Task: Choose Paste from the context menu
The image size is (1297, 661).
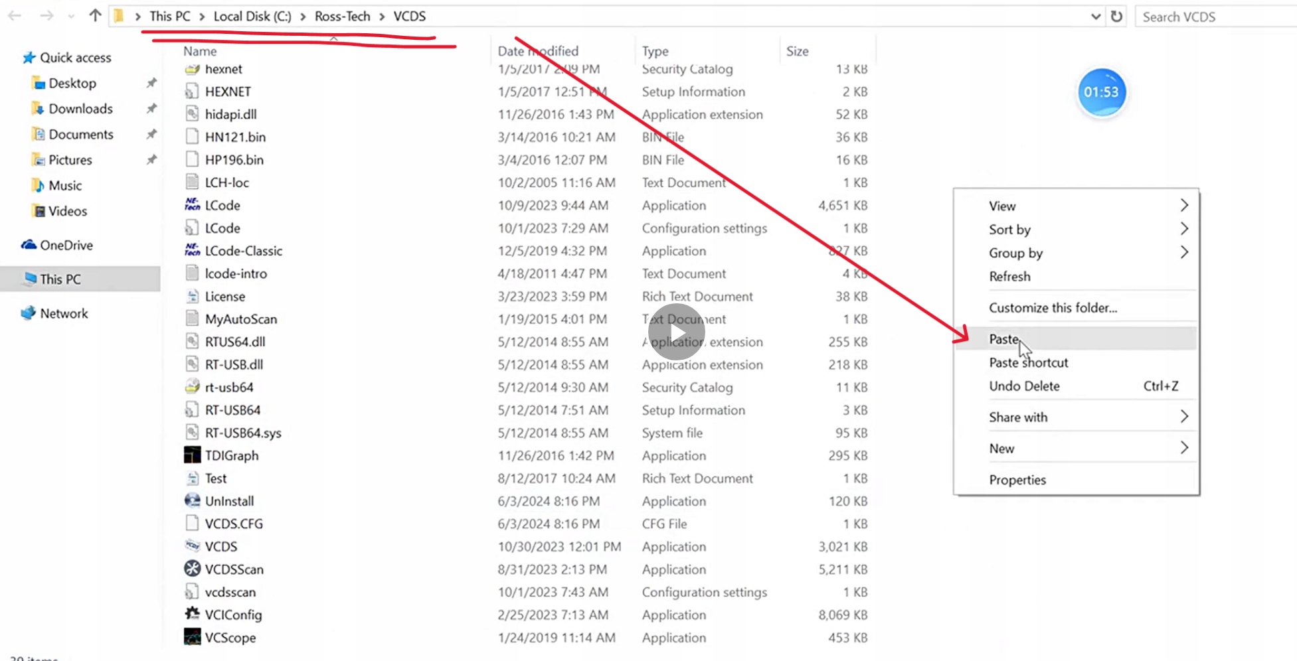Action: [1076, 338]
